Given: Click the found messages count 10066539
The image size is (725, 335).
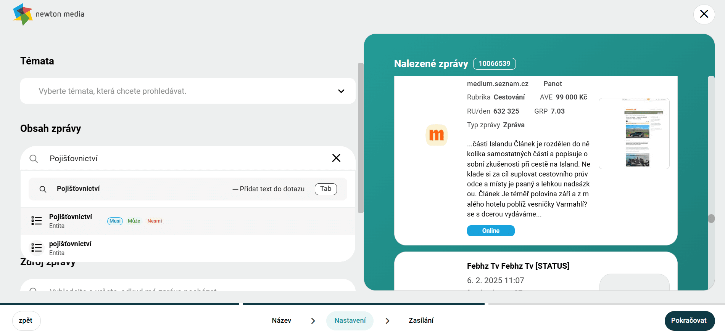Looking at the screenshot, I should click(495, 64).
